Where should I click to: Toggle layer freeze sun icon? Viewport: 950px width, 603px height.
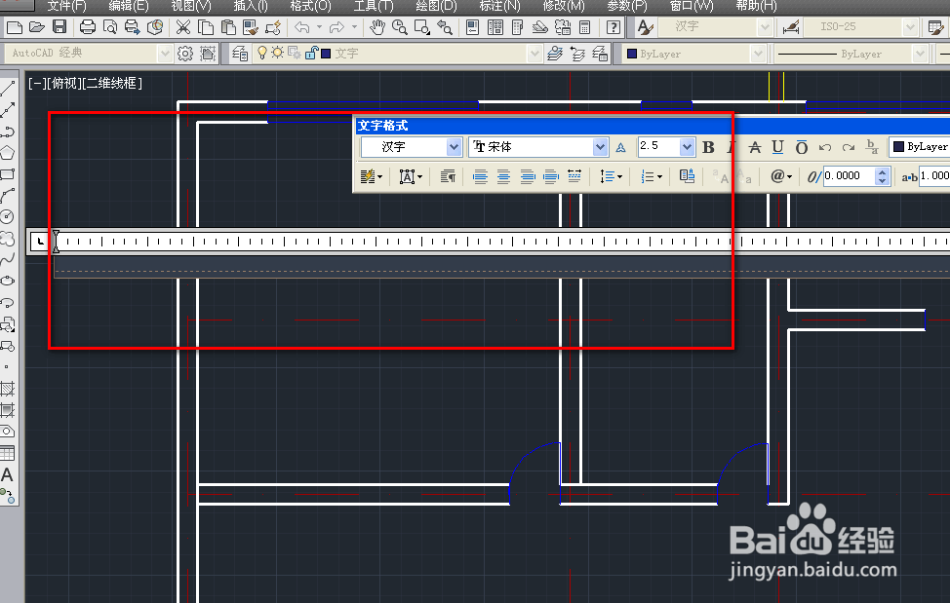click(x=277, y=54)
